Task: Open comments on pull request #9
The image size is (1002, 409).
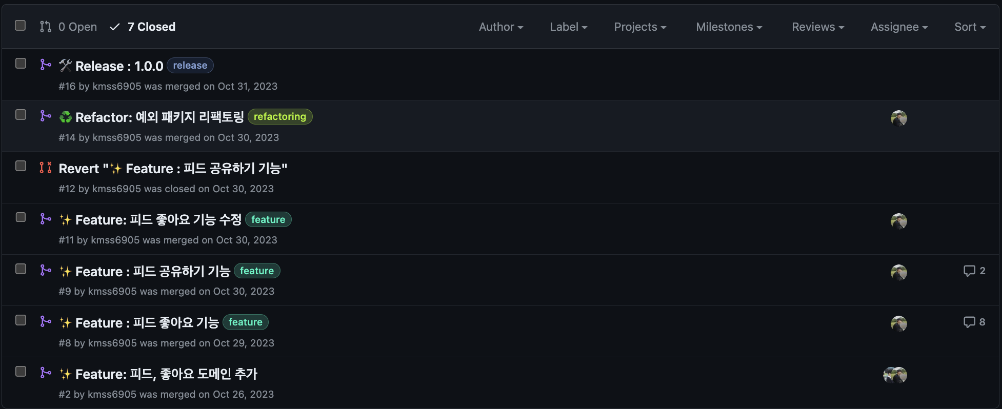Action: pyautogui.click(x=974, y=271)
